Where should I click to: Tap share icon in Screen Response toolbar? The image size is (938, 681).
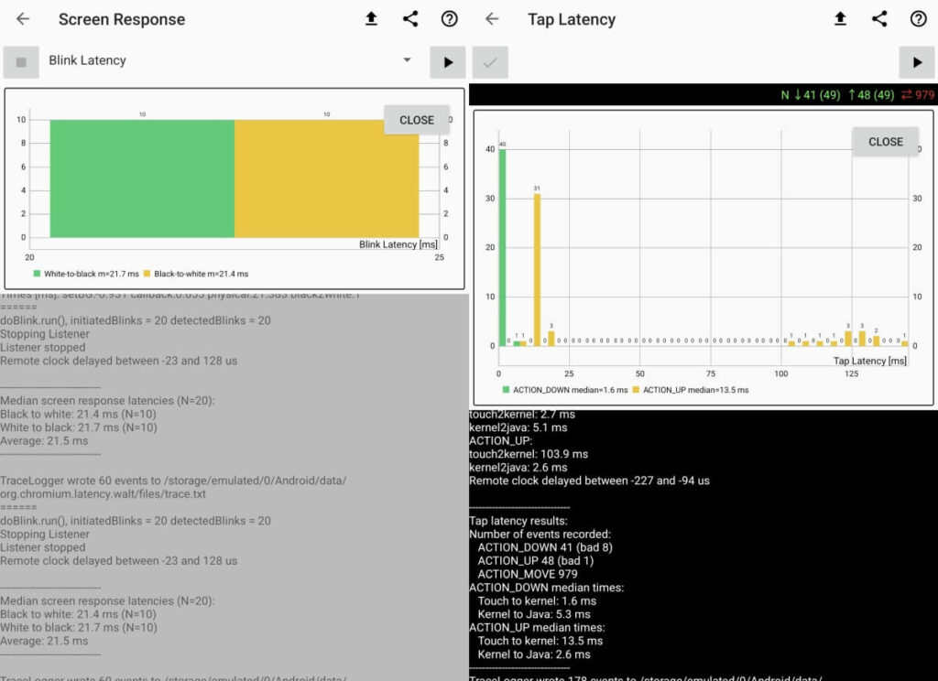click(x=410, y=19)
